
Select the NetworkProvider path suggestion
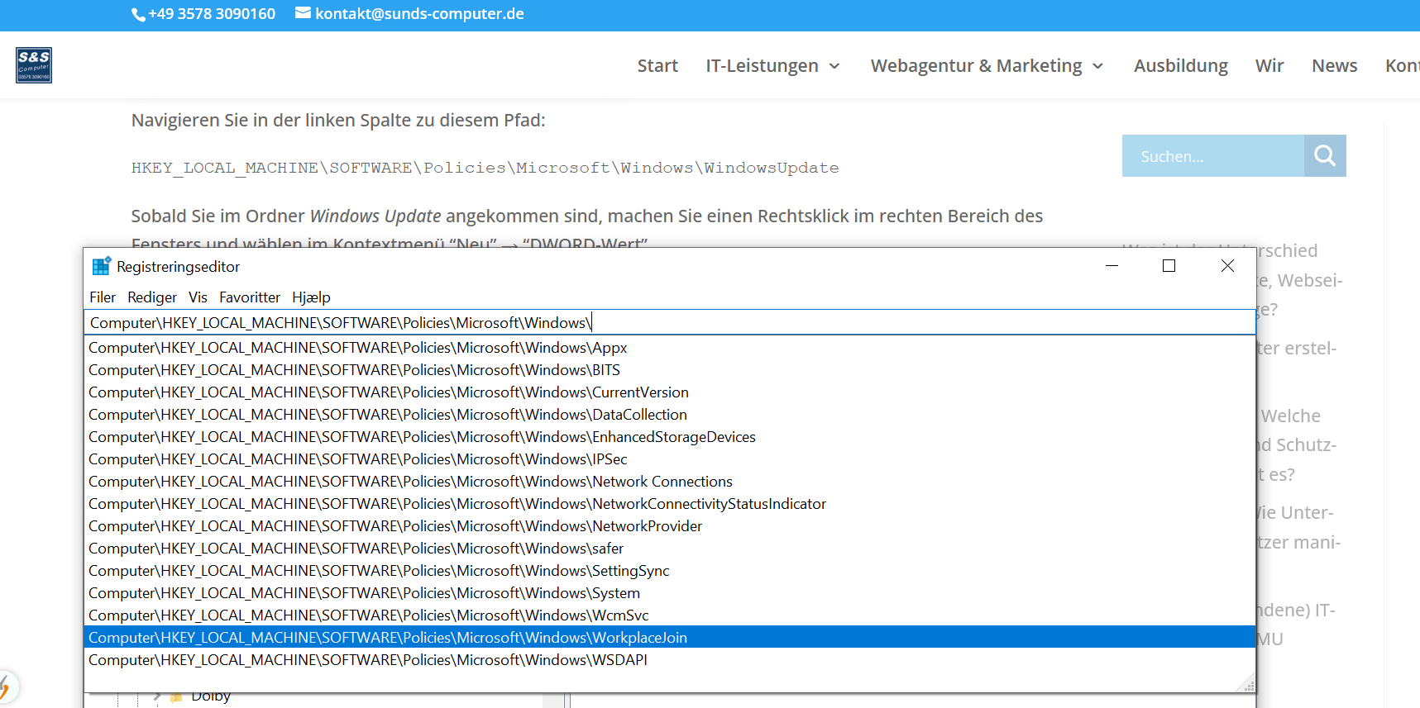(x=670, y=526)
